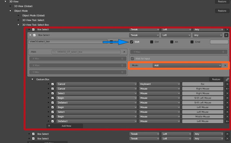Click the Y Min value field
Screen dimensions: 231x143
[78, 72]
